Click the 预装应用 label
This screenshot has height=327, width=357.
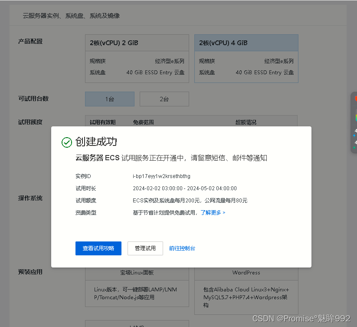tap(30, 272)
